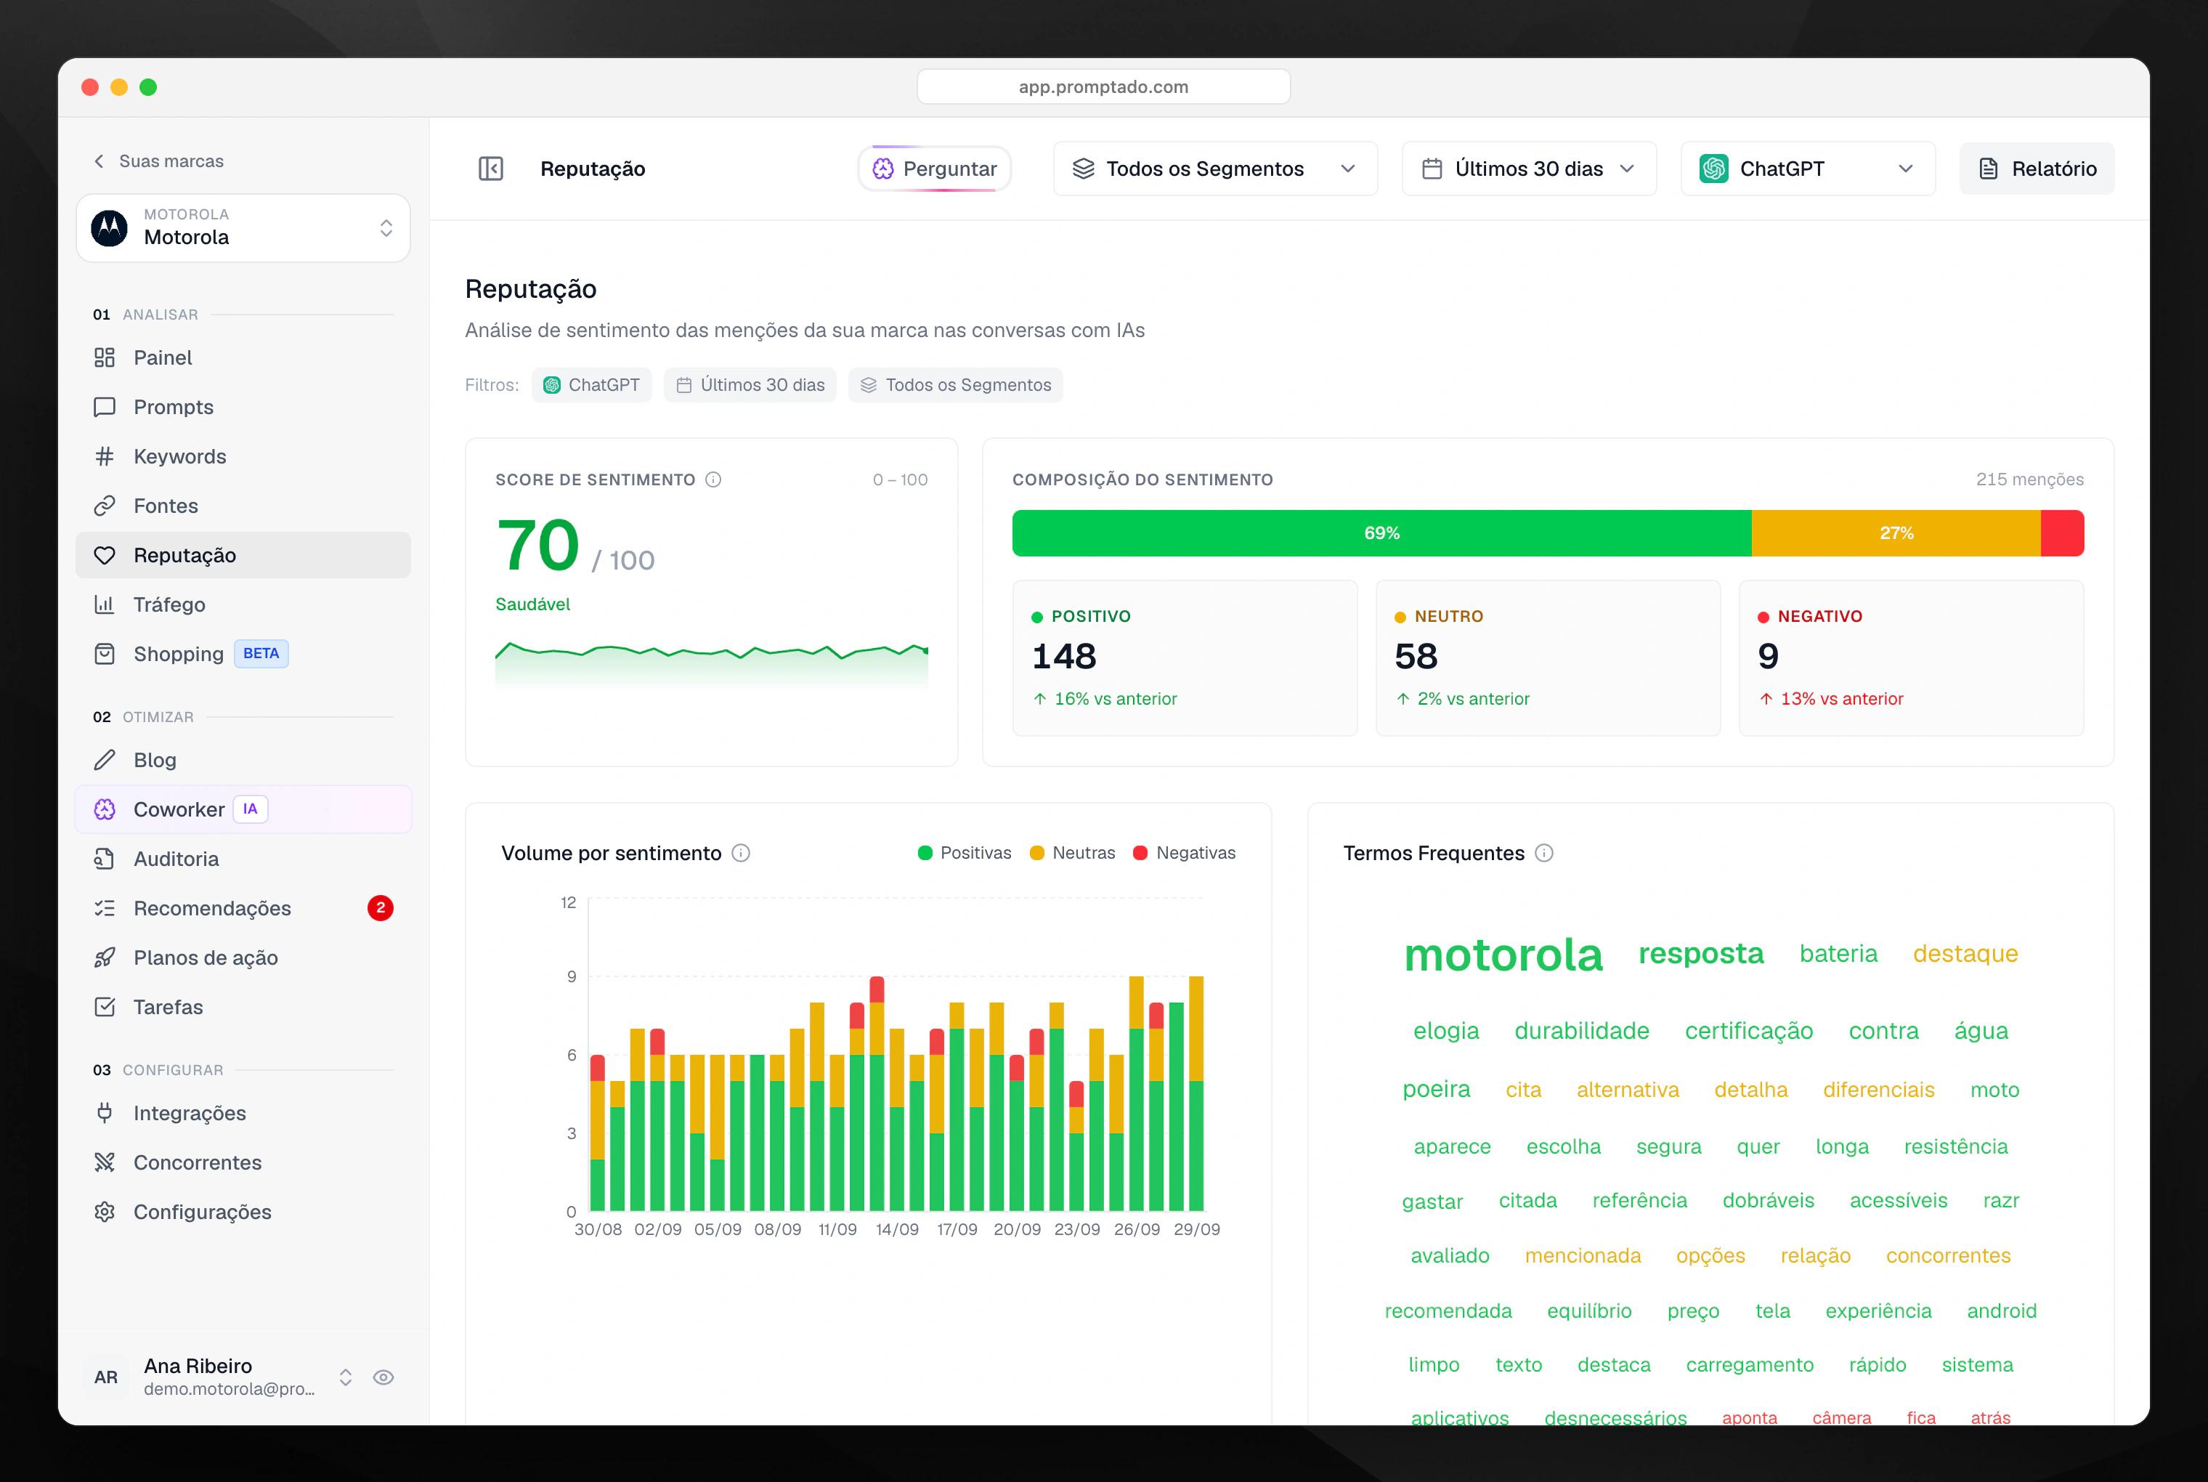Click the Blog pencil icon
Screen dimensions: 2208x1482
point(105,760)
